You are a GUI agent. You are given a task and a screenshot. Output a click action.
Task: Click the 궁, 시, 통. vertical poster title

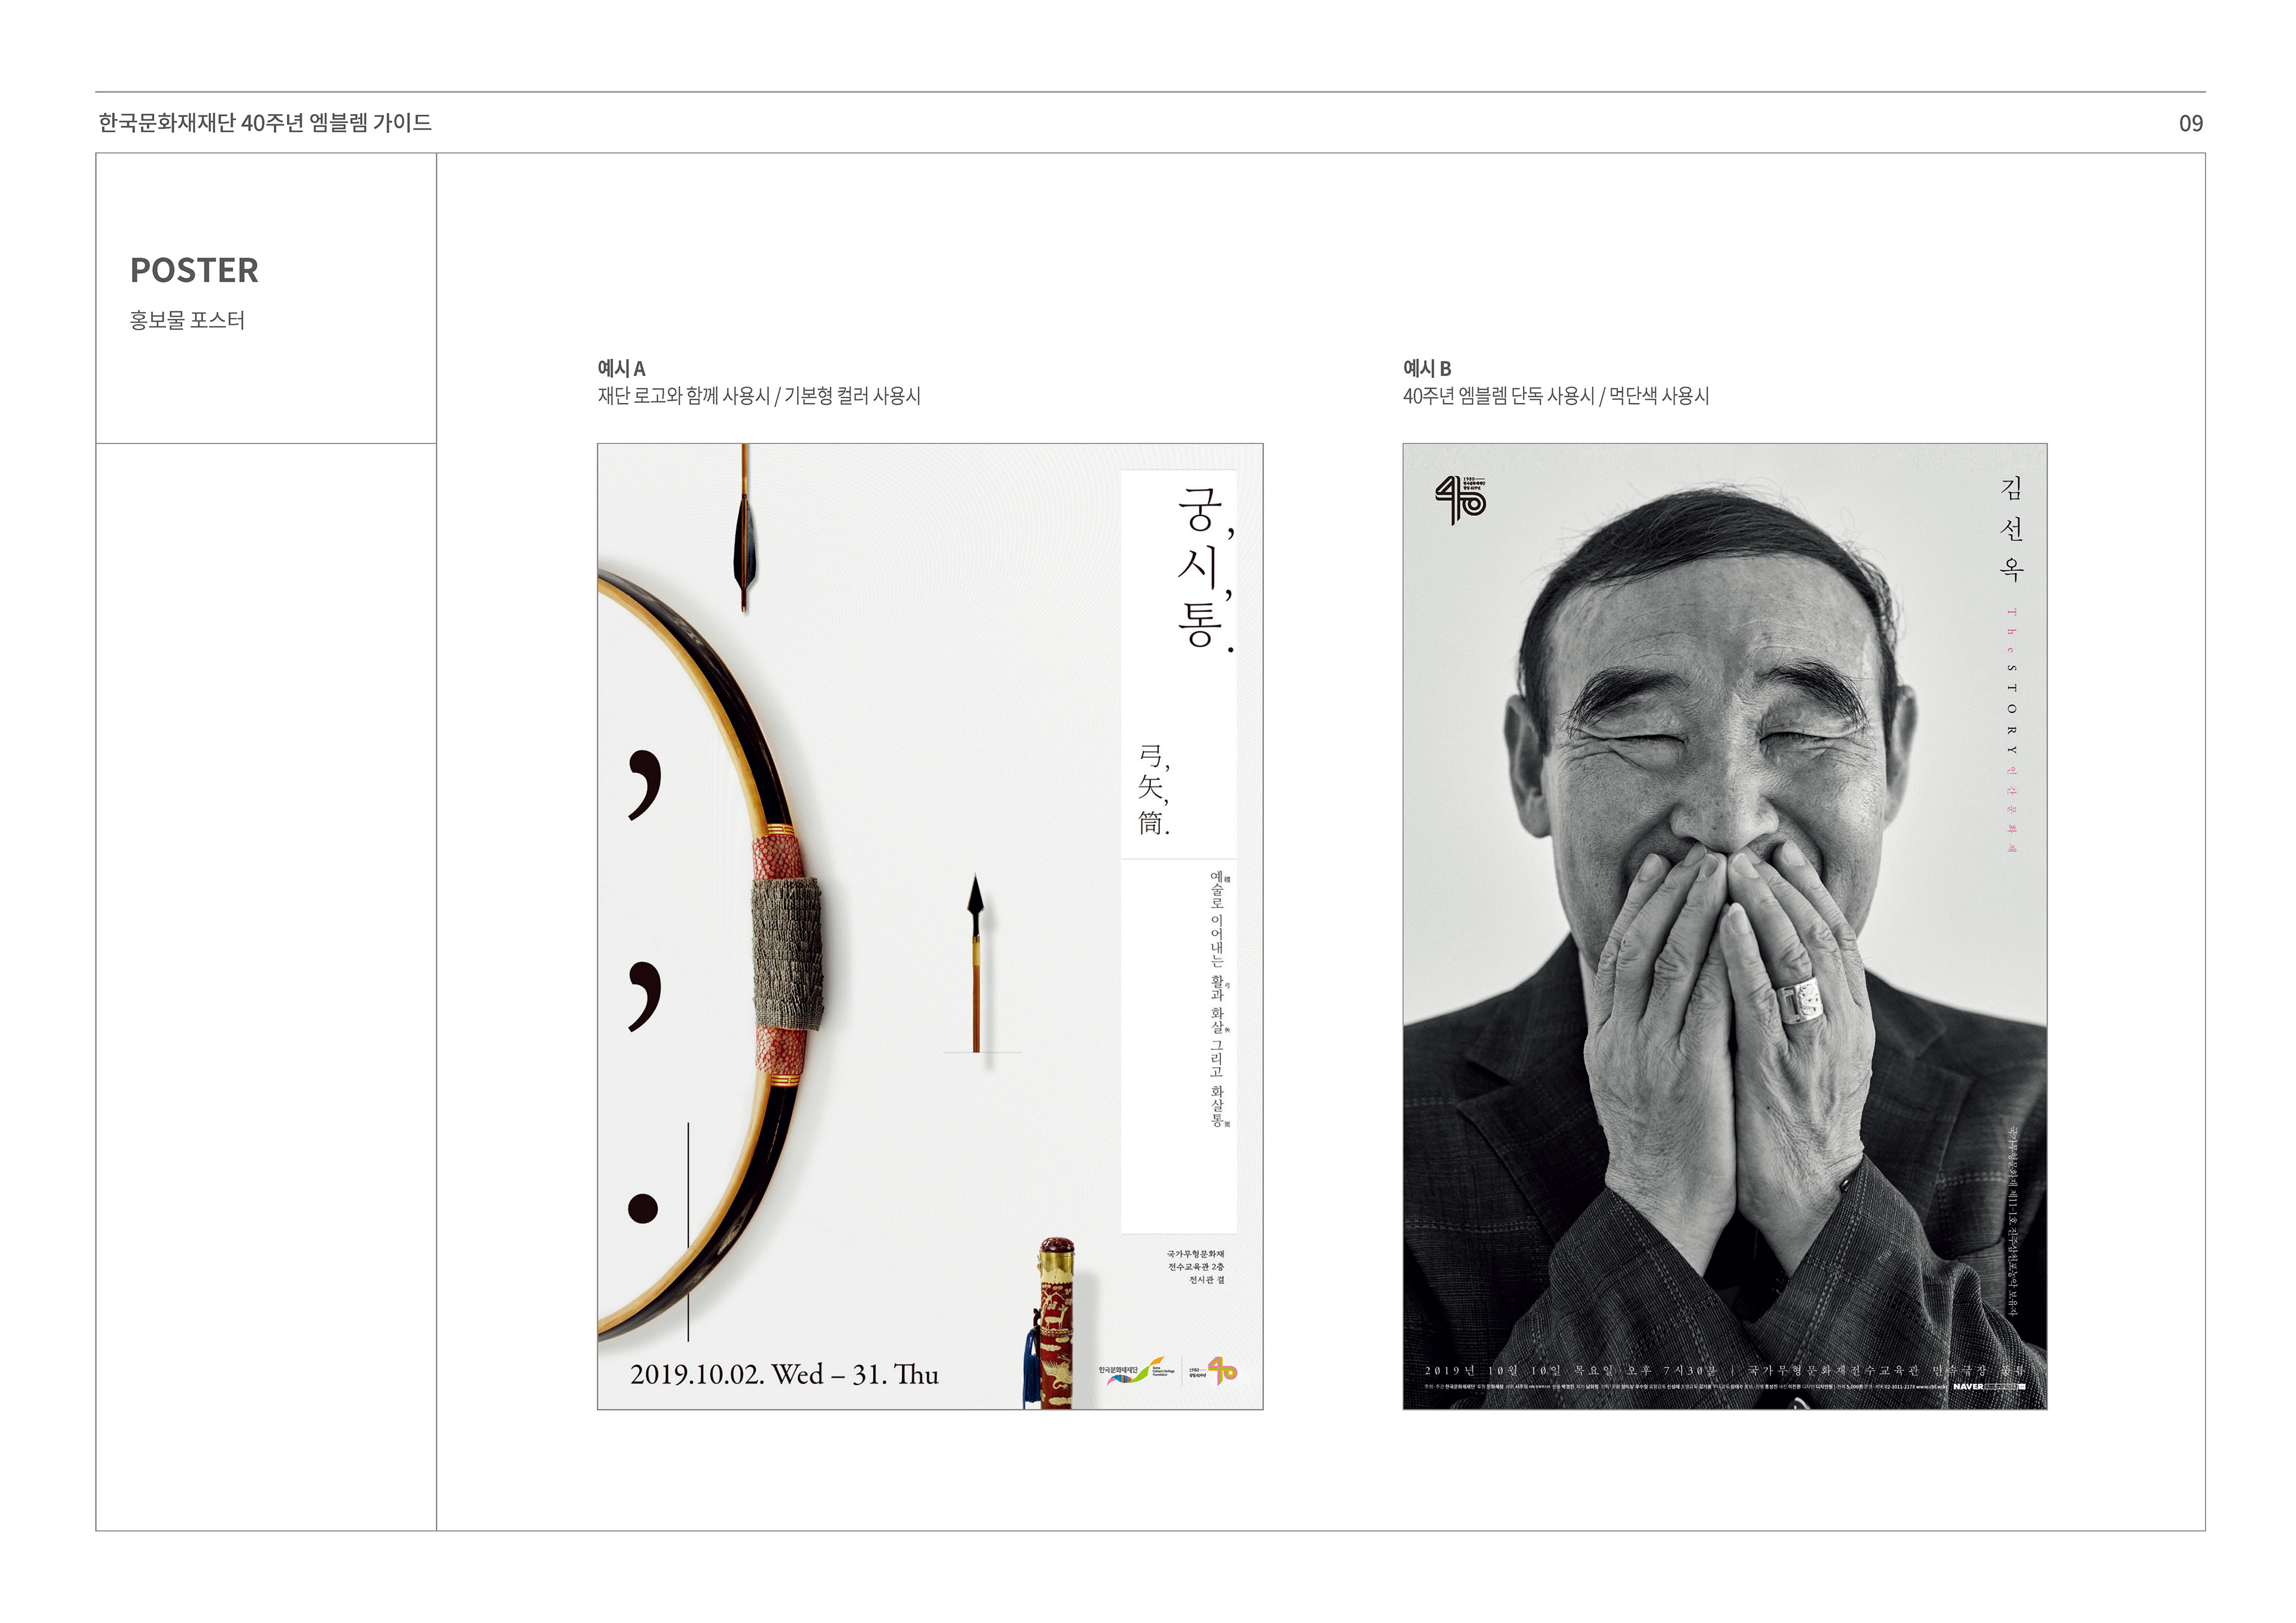coord(1204,568)
